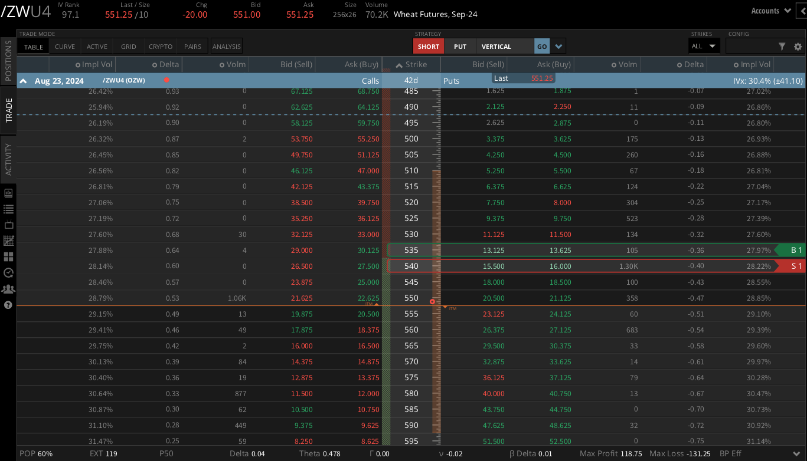This screenshot has width=807, height=461.
Task: Click the collapse panel arrow beside Accounts
Action: click(801, 11)
